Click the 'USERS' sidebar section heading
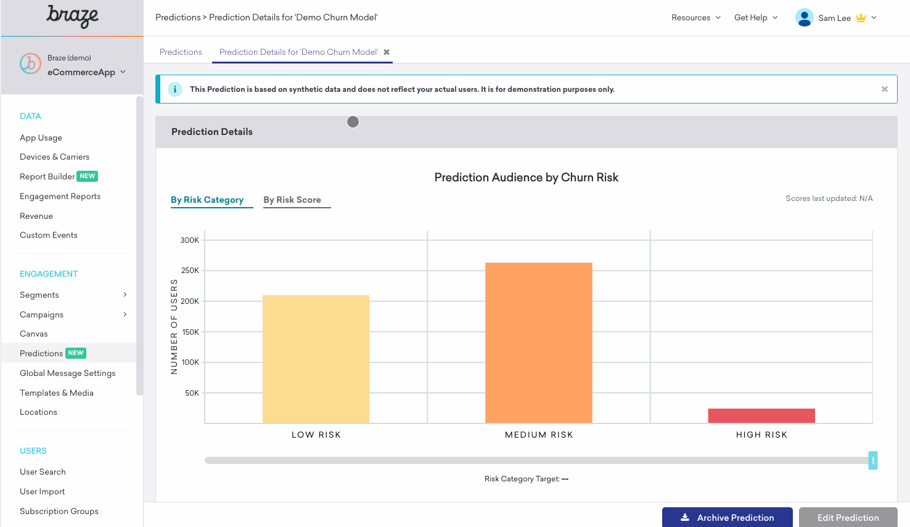This screenshot has height=527, width=910. (x=33, y=451)
